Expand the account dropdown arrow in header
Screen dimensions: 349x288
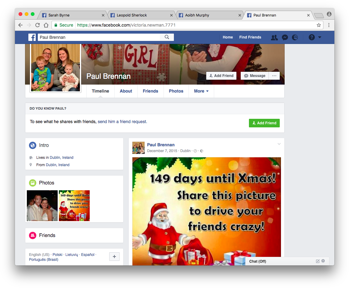click(320, 37)
